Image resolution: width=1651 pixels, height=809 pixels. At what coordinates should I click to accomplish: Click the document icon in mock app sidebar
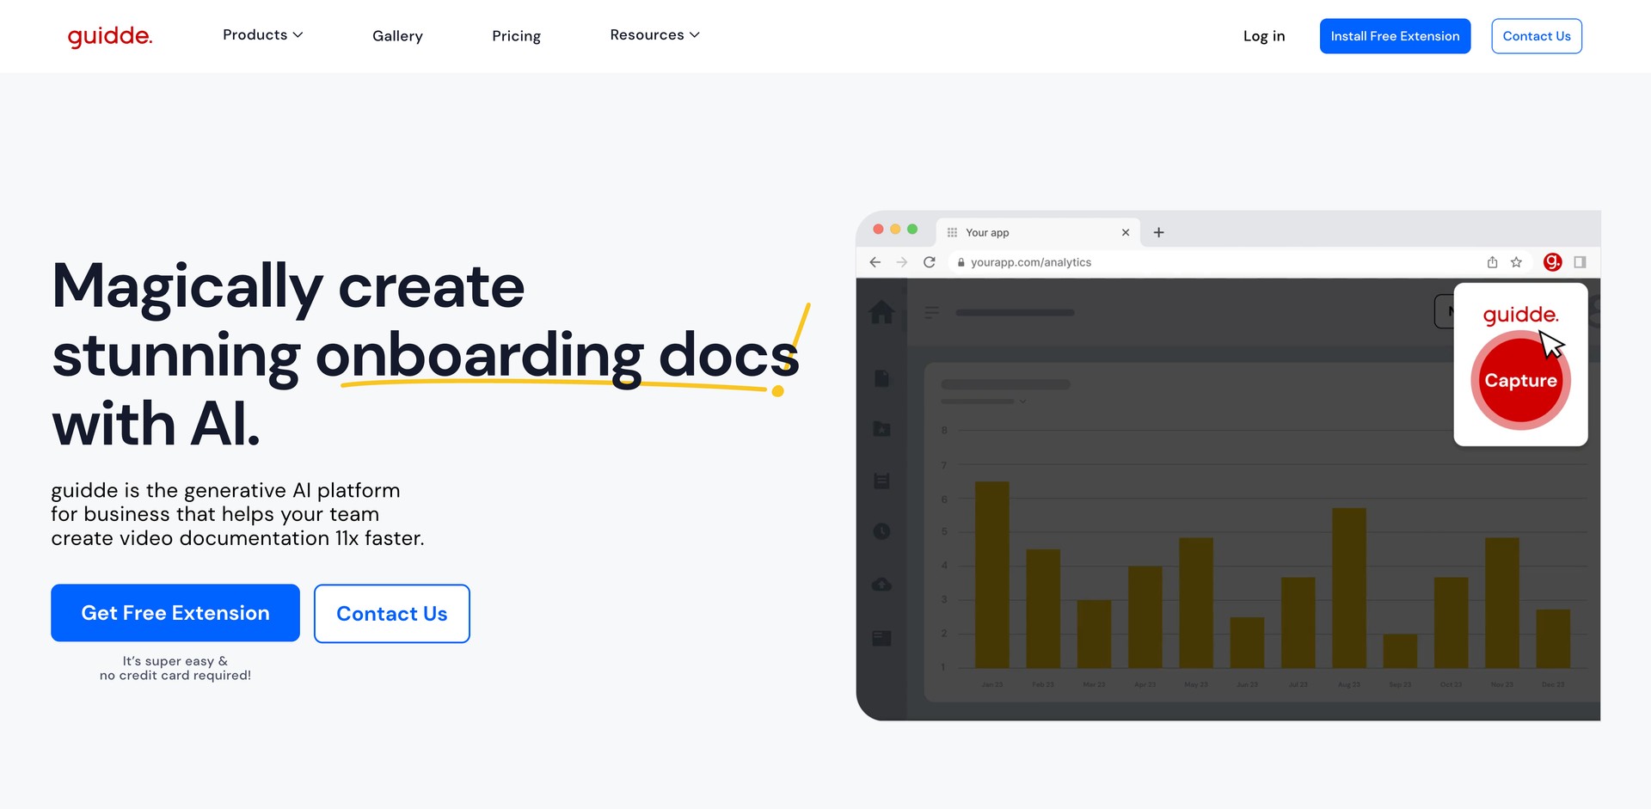881,378
